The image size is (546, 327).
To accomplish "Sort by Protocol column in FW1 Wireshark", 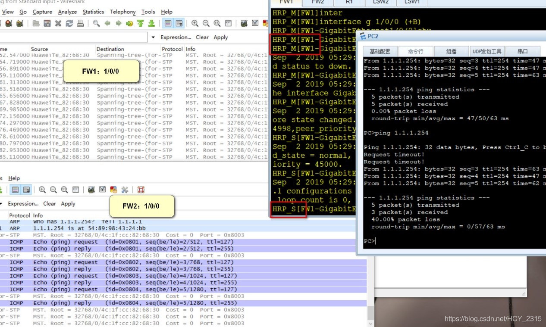I will coord(172,49).
